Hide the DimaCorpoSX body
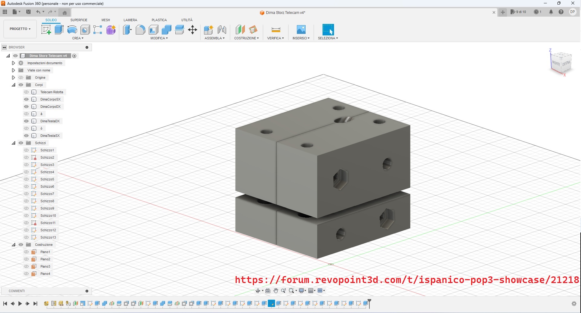 pos(26,99)
